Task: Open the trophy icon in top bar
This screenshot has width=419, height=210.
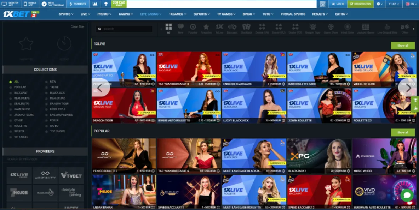Action: [106, 4]
